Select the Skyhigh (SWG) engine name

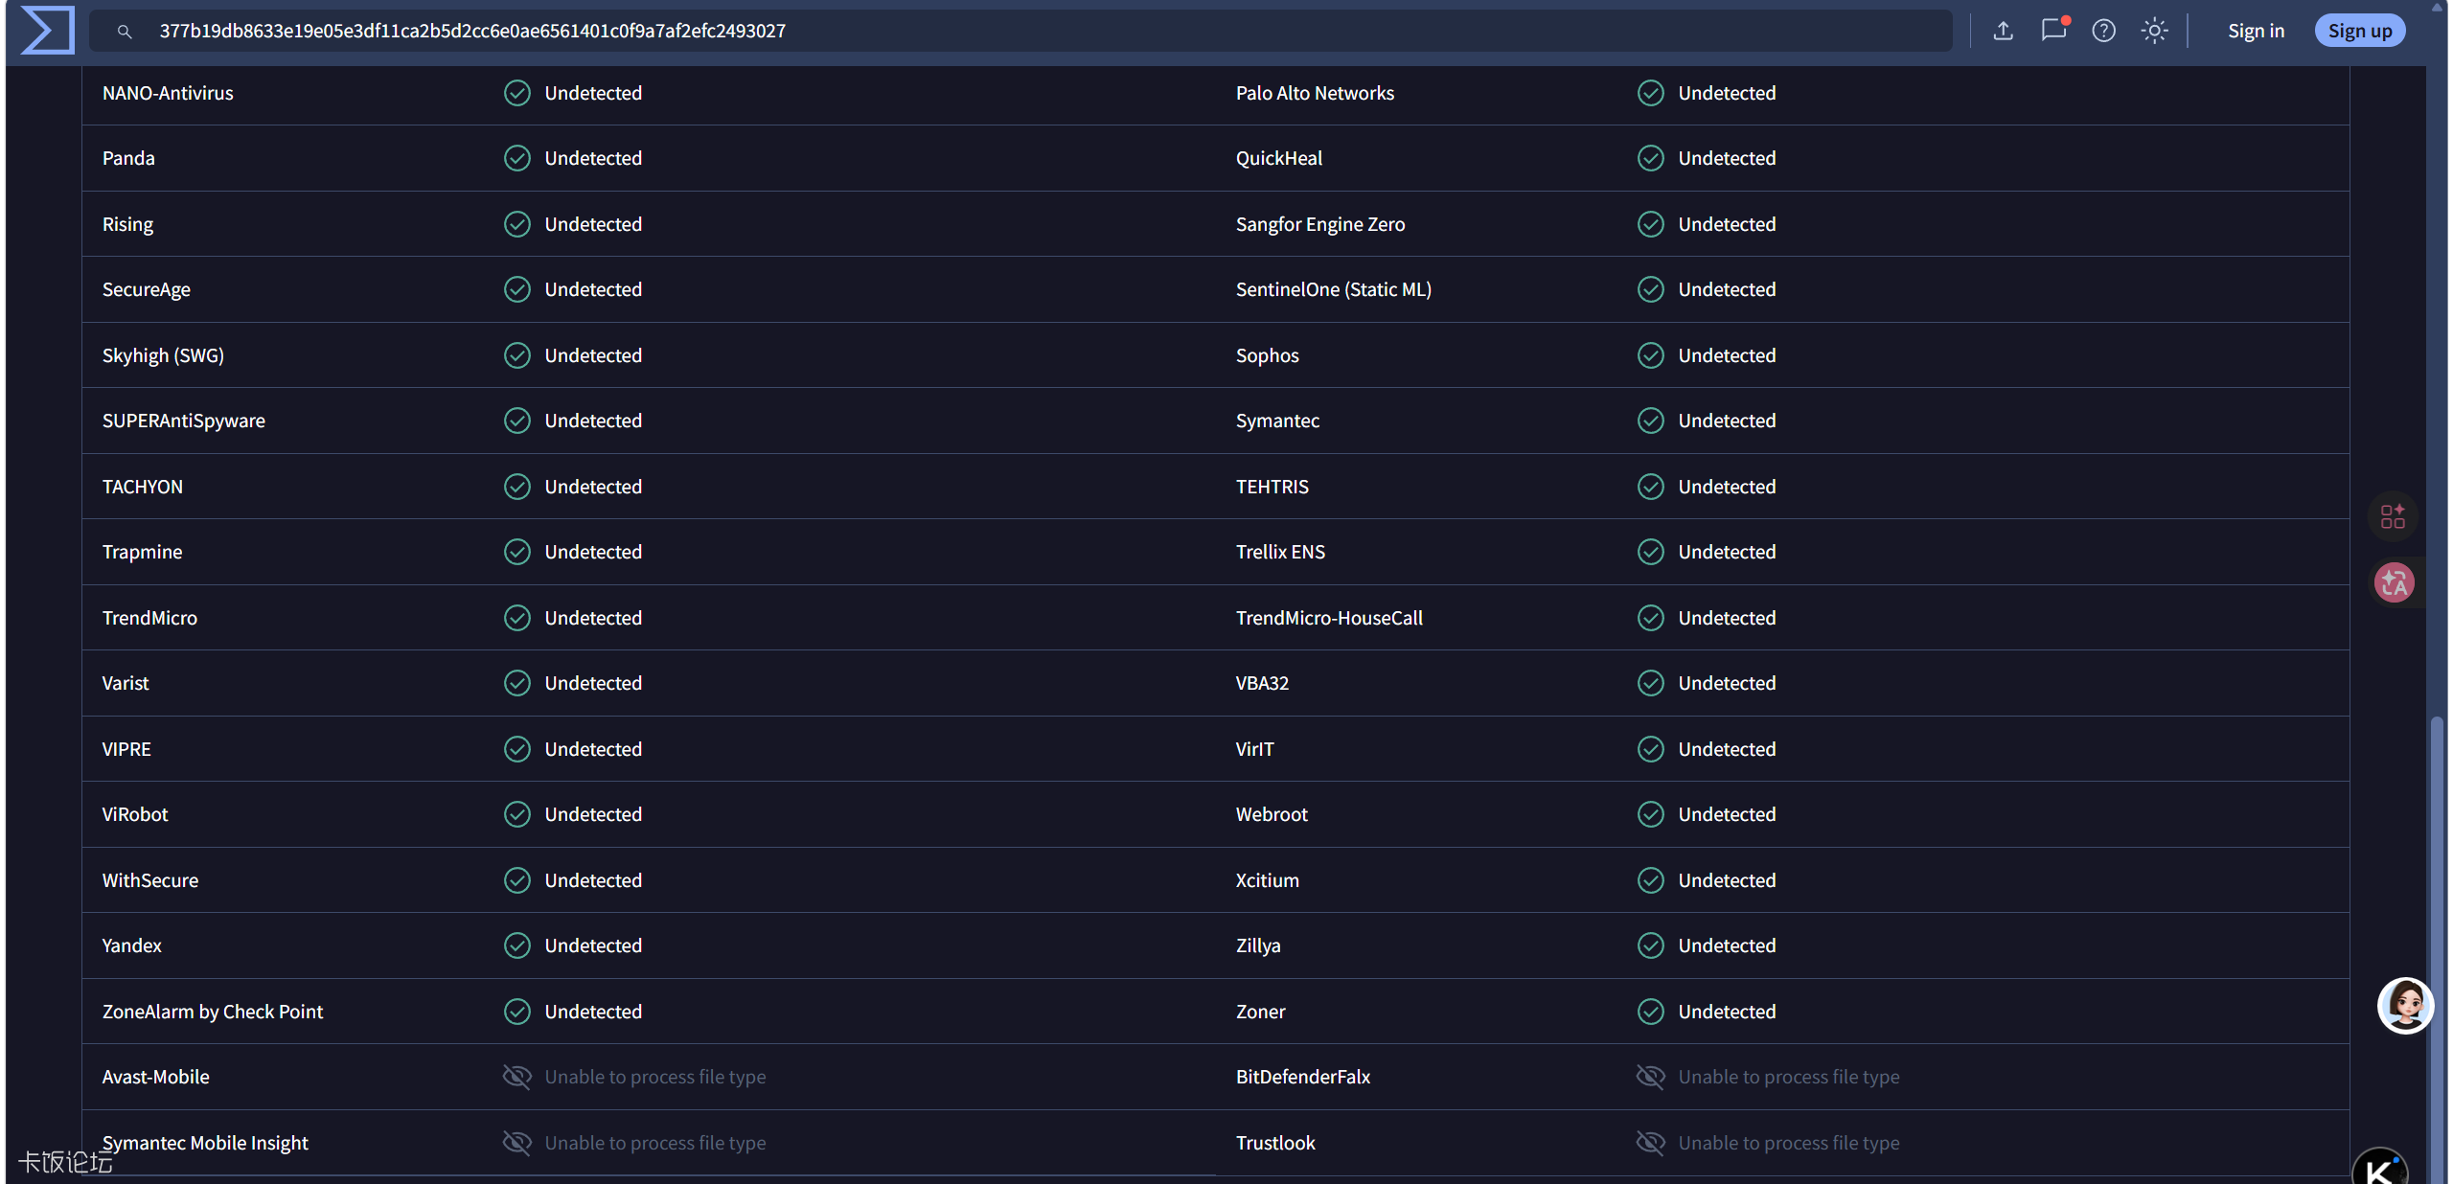[x=163, y=355]
